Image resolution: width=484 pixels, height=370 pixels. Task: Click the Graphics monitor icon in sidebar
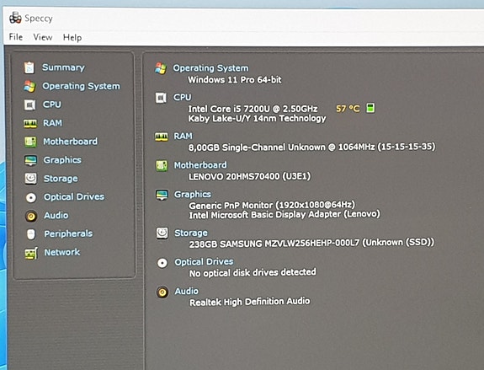(30, 160)
